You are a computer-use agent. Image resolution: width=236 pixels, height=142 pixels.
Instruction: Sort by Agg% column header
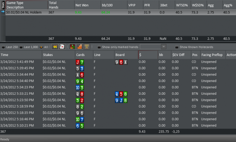coord(229,5)
